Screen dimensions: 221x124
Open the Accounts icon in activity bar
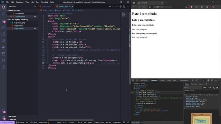3,111
